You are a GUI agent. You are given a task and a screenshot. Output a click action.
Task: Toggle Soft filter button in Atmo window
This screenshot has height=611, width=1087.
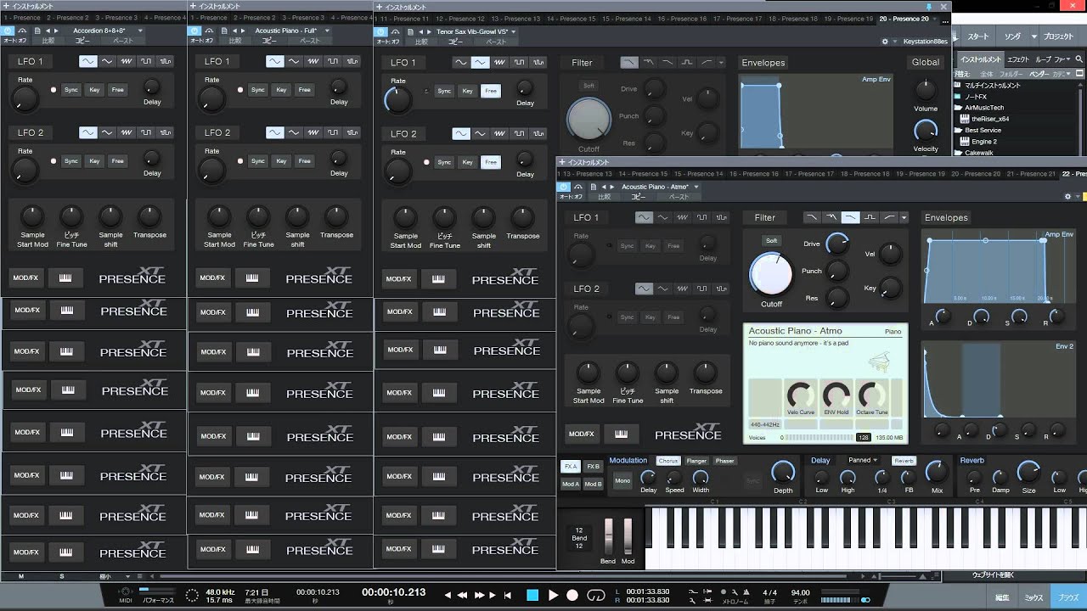click(771, 240)
